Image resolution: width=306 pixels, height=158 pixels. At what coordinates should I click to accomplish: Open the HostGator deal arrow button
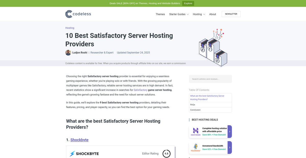tap(229, 148)
